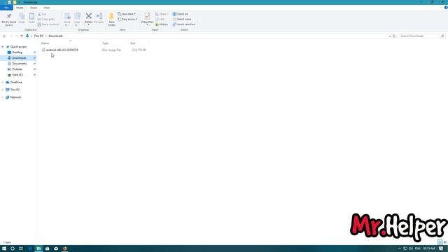The image size is (448, 252).
Task: Click Select all in ribbon
Action: tap(181, 14)
